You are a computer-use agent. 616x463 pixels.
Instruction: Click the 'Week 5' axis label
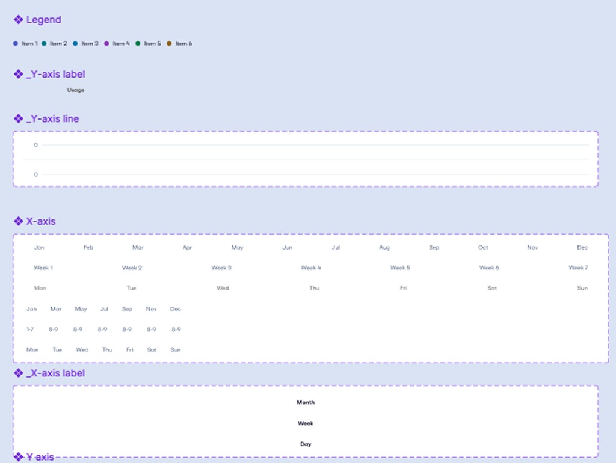(400, 268)
